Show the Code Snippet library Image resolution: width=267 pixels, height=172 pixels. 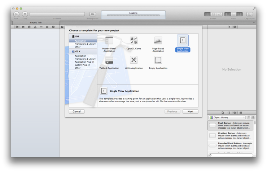(229, 113)
